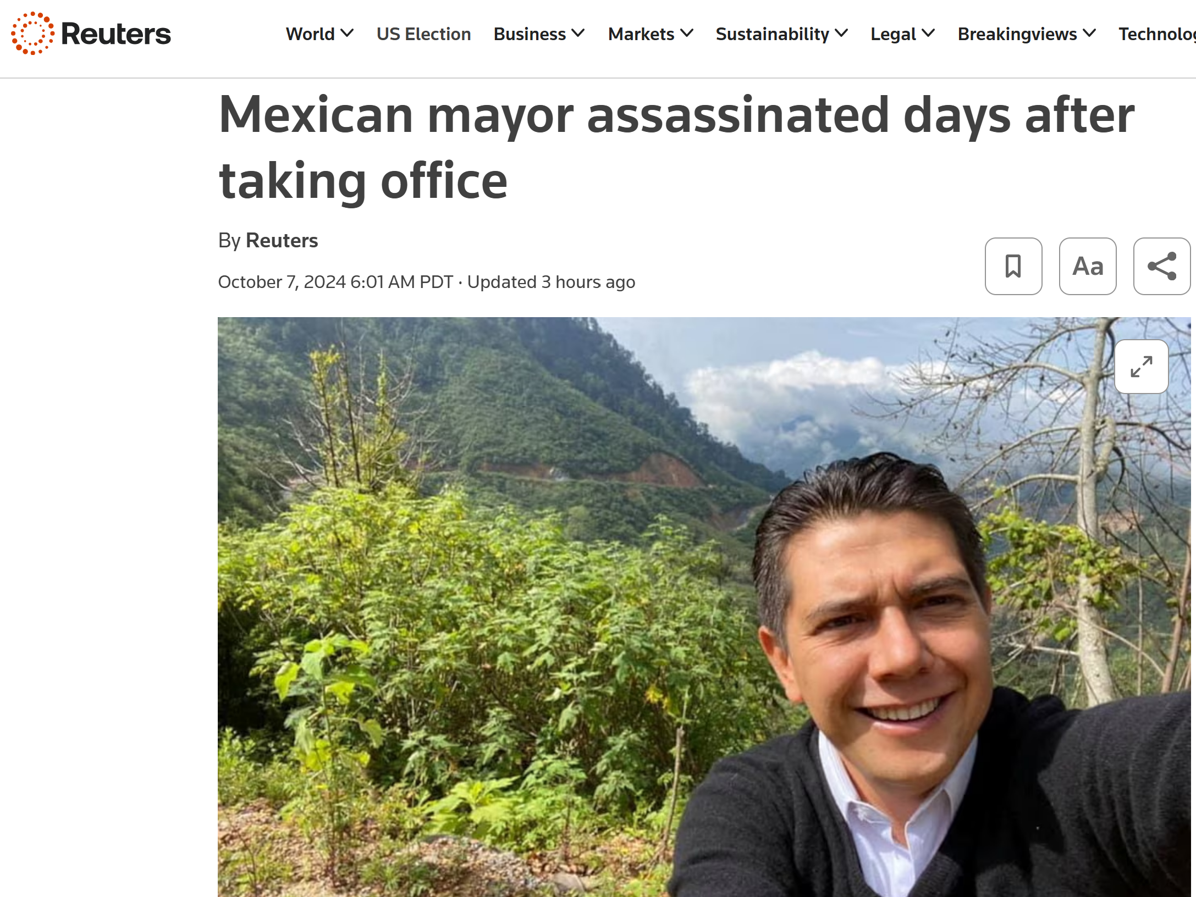This screenshot has height=897, width=1196.
Task: Open the Business menu chevron
Action: point(578,34)
